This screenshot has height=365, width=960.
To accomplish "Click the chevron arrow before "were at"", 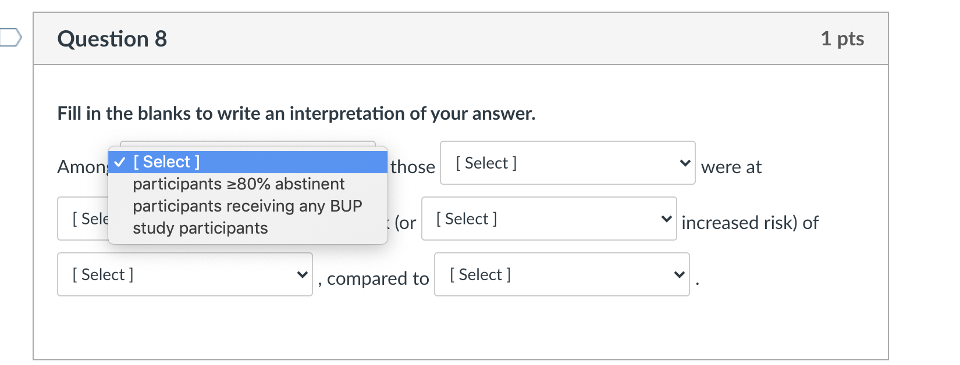I will (685, 163).
